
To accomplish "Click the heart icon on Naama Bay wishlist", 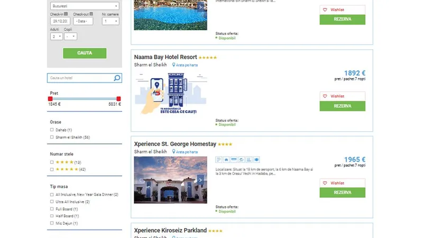I will tap(325, 96).
